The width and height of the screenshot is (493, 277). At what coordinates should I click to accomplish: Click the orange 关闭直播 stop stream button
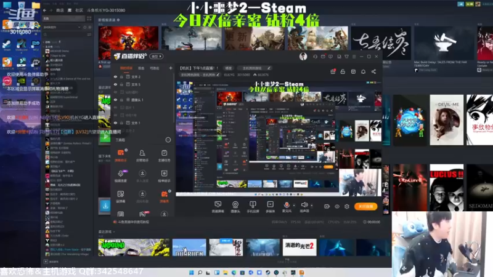[x=365, y=206]
